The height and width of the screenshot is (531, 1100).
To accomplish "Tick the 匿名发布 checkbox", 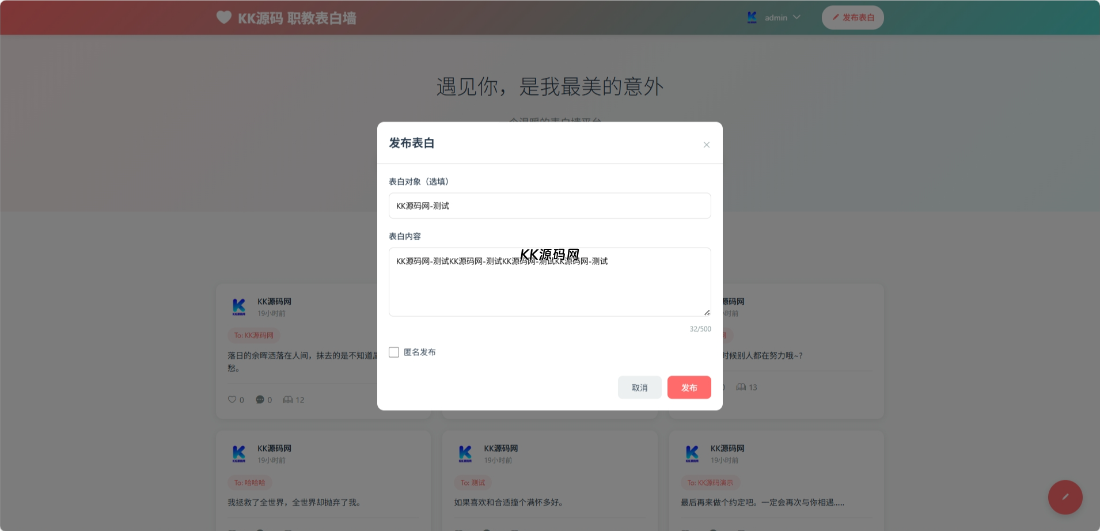I will click(394, 352).
